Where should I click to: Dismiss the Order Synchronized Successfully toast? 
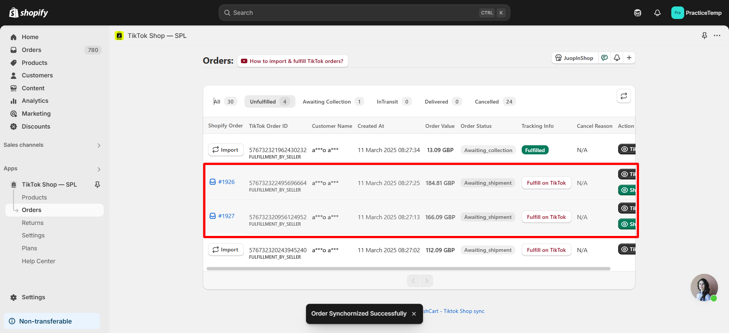pyautogui.click(x=414, y=314)
